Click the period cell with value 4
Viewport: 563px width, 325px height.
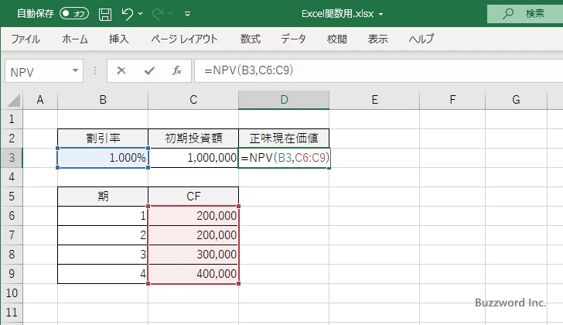(103, 274)
